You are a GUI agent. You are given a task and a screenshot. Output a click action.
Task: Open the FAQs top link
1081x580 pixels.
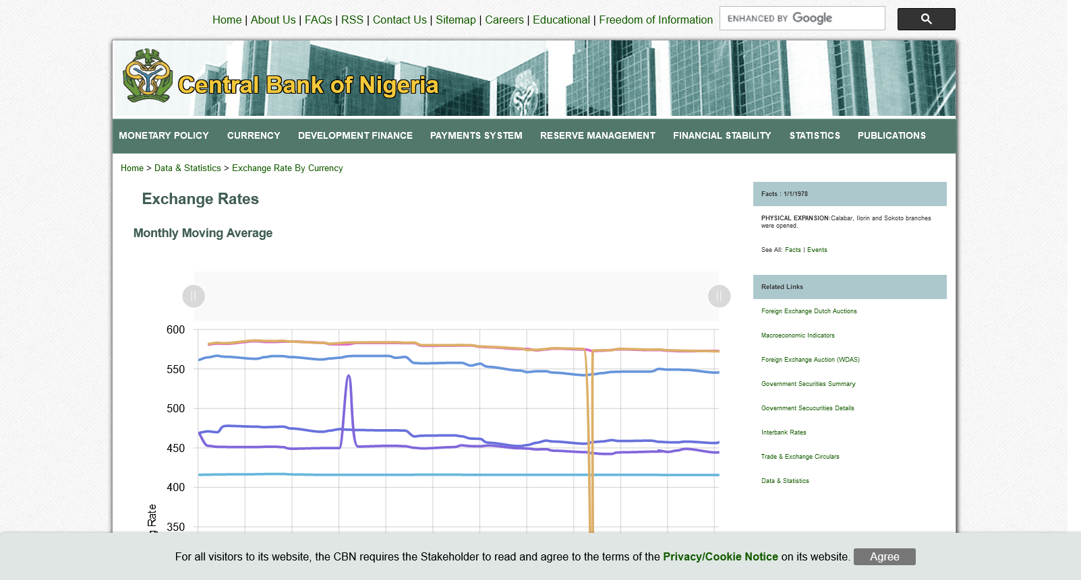[x=318, y=20]
